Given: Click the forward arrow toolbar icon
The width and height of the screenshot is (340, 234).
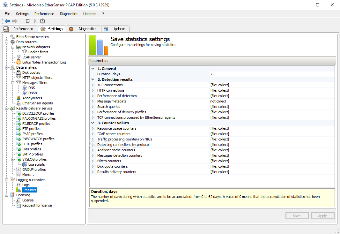Looking at the screenshot, I should [15, 21].
